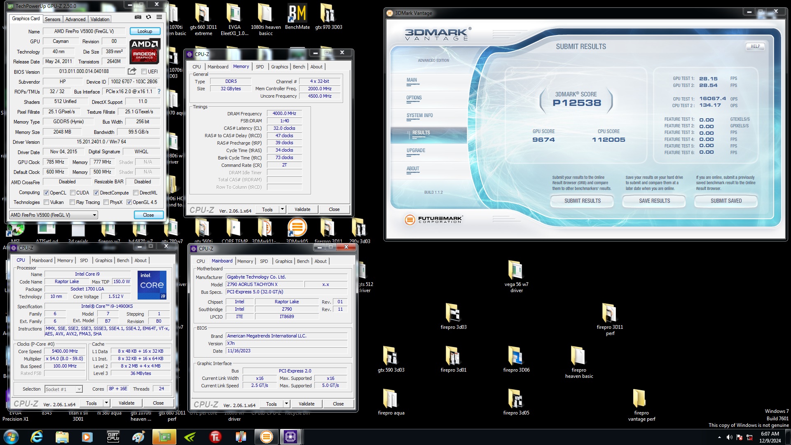The height and width of the screenshot is (445, 791).
Task: Open the GPU selector dropdown in GPU-Z
Action: [54, 215]
